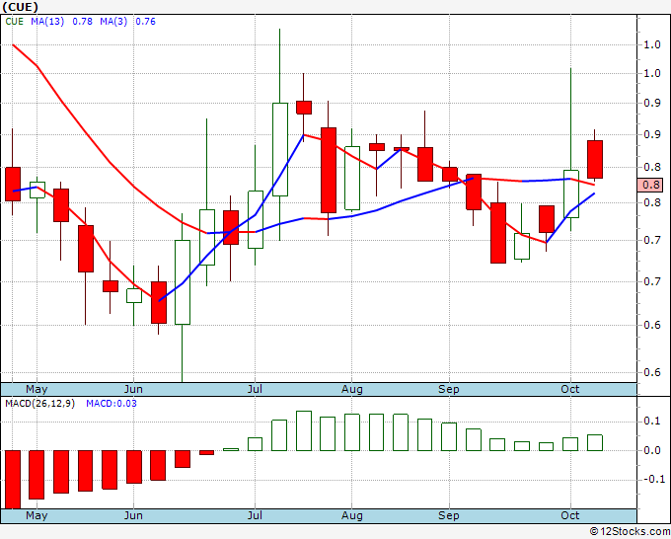Image resolution: width=671 pixels, height=539 pixels.
Task: Click the (CUE) chart title
Action: coord(20,7)
